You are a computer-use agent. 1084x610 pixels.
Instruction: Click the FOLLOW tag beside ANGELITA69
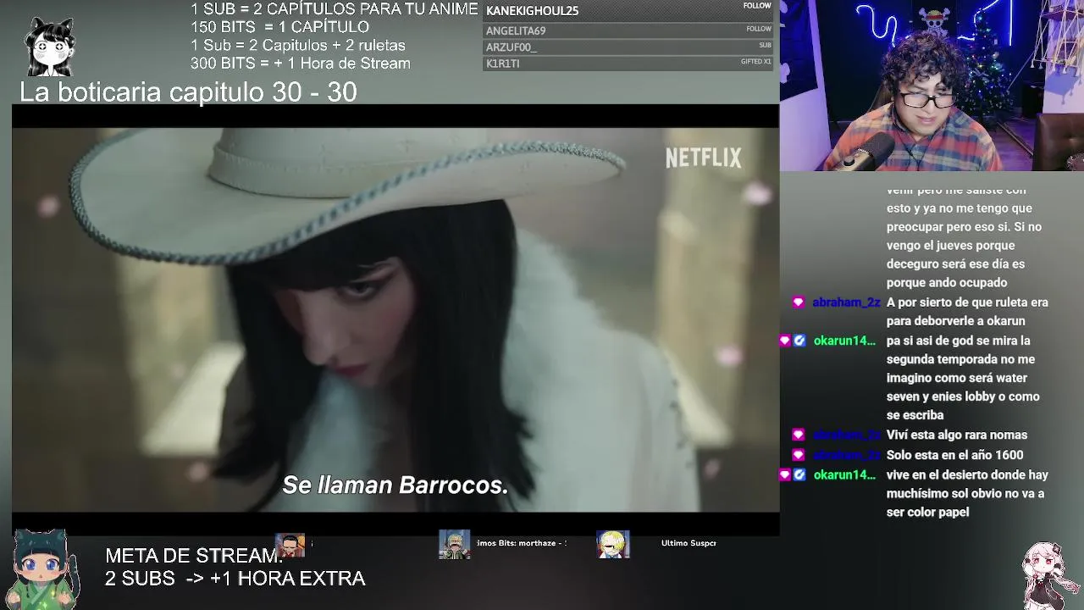point(759,29)
